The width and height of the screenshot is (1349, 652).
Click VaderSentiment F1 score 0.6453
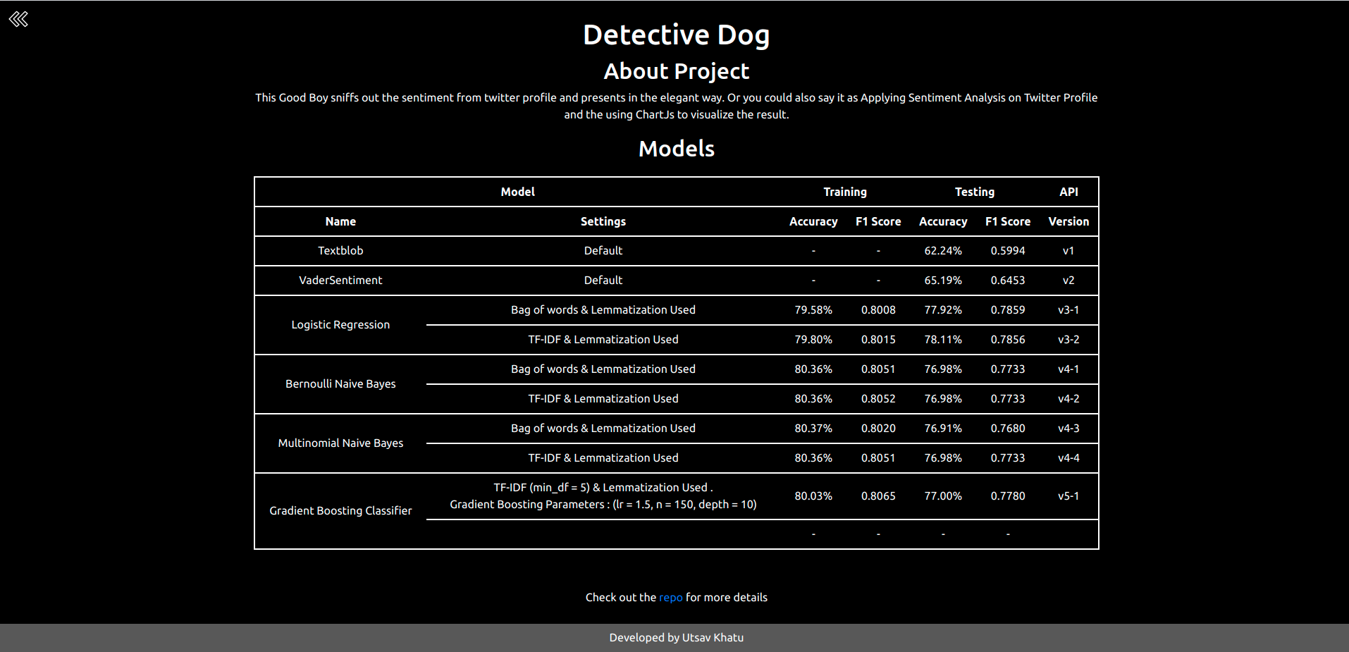coord(1008,280)
